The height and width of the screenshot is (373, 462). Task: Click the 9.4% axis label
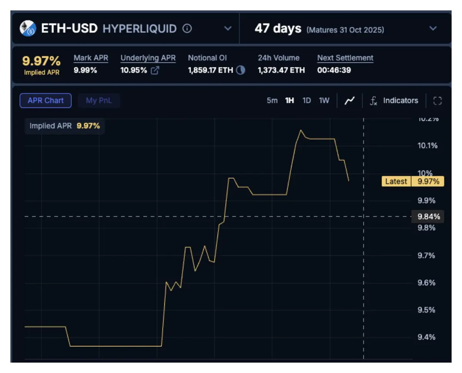pos(426,337)
